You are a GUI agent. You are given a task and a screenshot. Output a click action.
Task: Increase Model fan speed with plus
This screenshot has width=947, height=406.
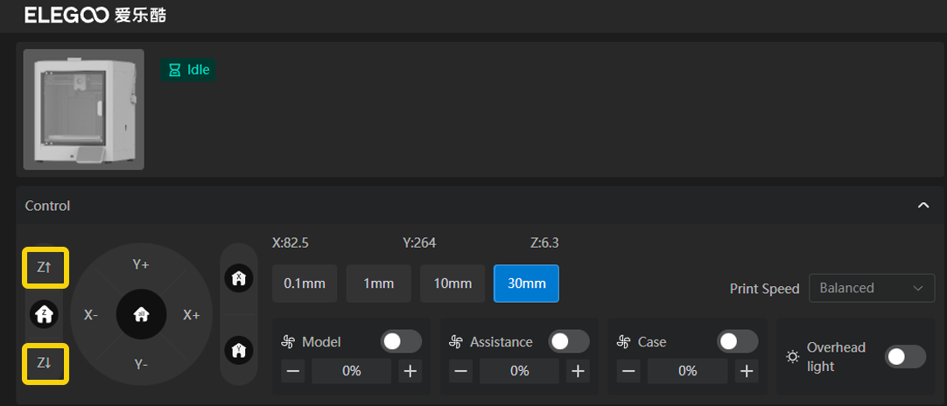pos(410,371)
